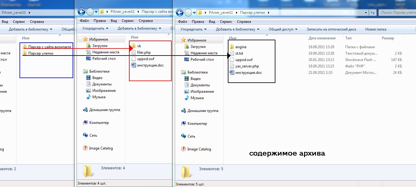Open 'Добавить в библиотеку' dropdown in right window
The width and height of the screenshot is (416, 187).
238,29
